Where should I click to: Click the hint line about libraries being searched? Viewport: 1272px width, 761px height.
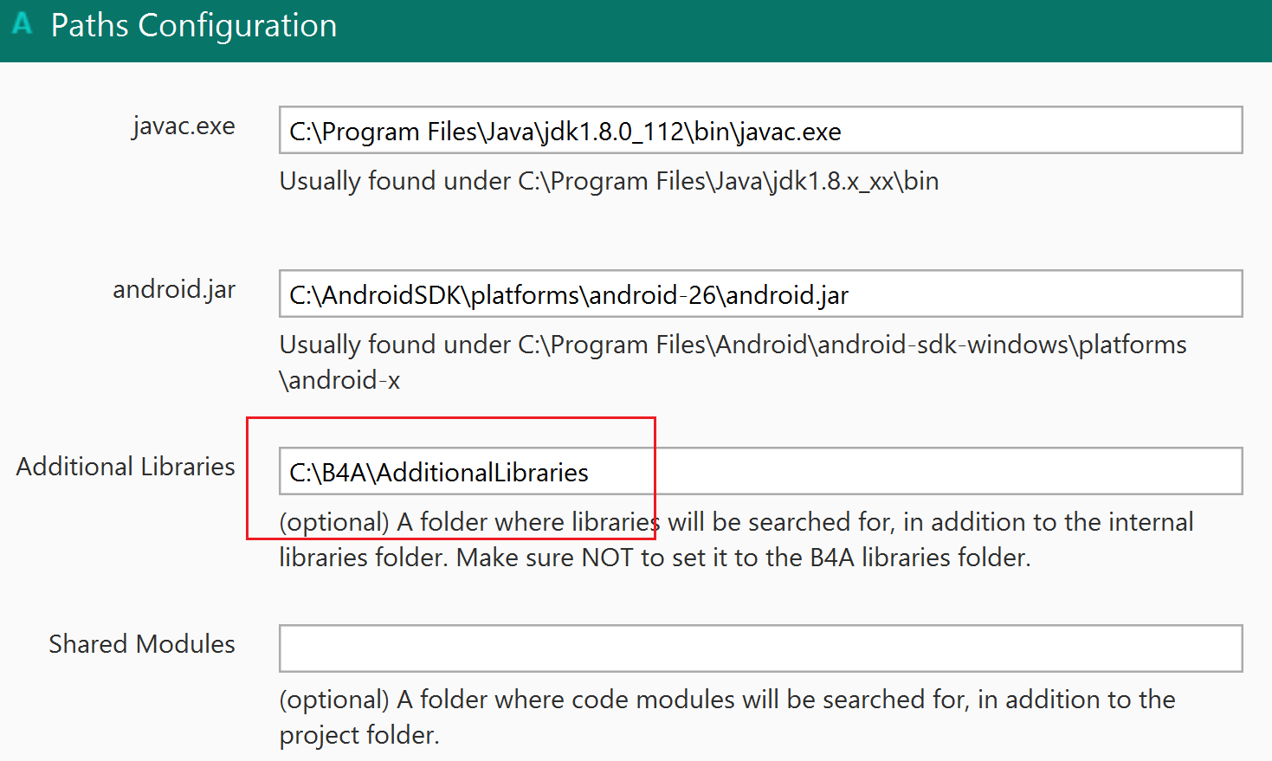736,522
